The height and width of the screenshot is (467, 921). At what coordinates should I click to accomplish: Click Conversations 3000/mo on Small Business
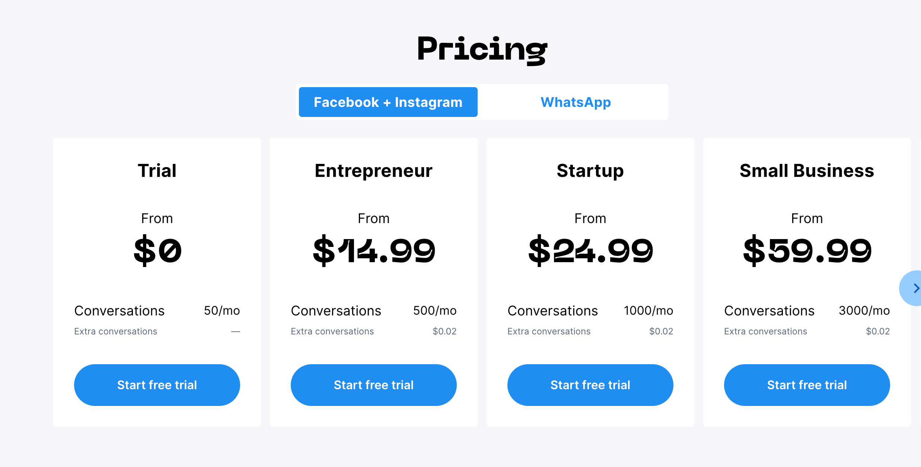(x=806, y=310)
